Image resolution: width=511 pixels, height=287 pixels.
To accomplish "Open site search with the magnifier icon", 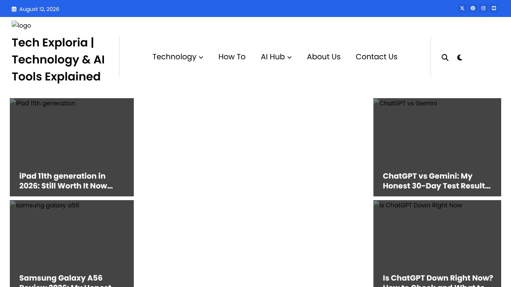I will coord(445,57).
